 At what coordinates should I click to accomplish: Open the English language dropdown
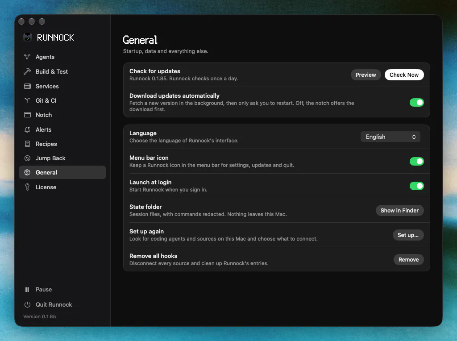[x=390, y=137]
